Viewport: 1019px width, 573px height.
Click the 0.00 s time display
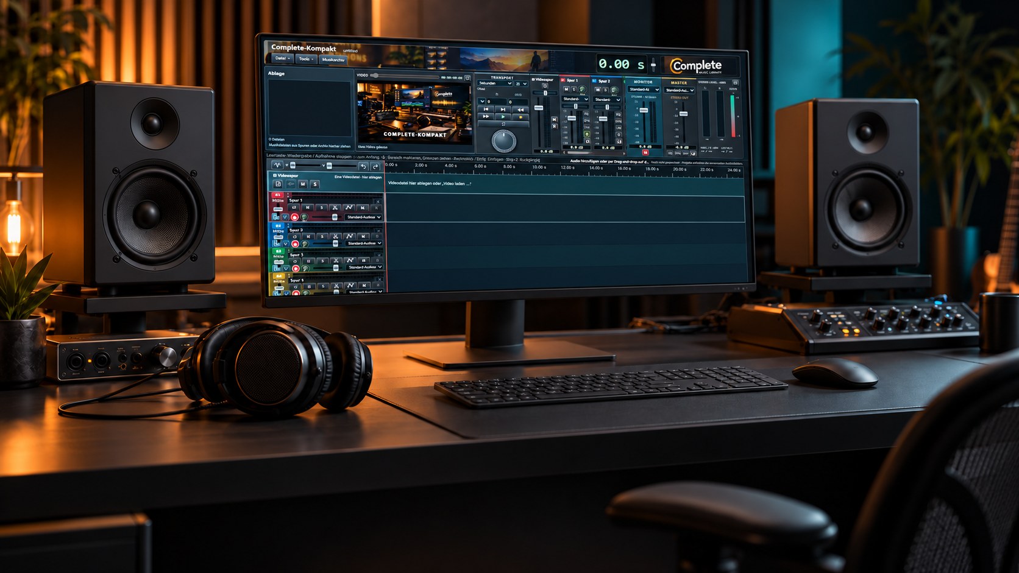coord(620,64)
